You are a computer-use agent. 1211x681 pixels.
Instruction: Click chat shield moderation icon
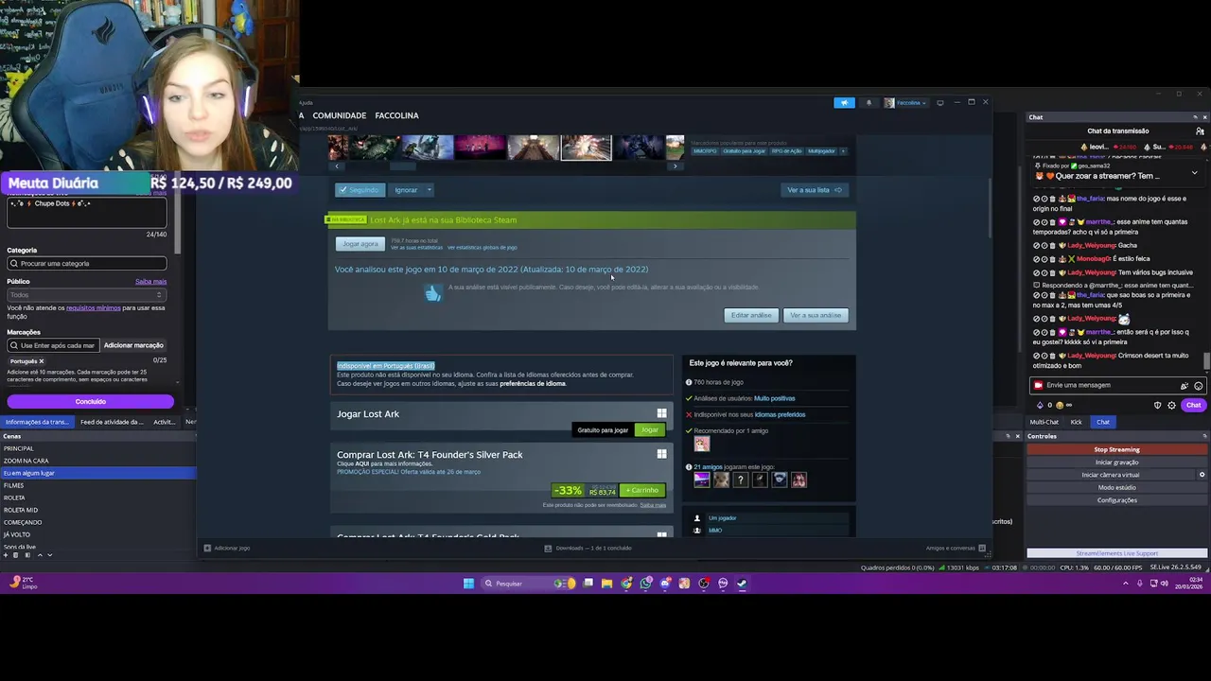pyautogui.click(x=1157, y=405)
